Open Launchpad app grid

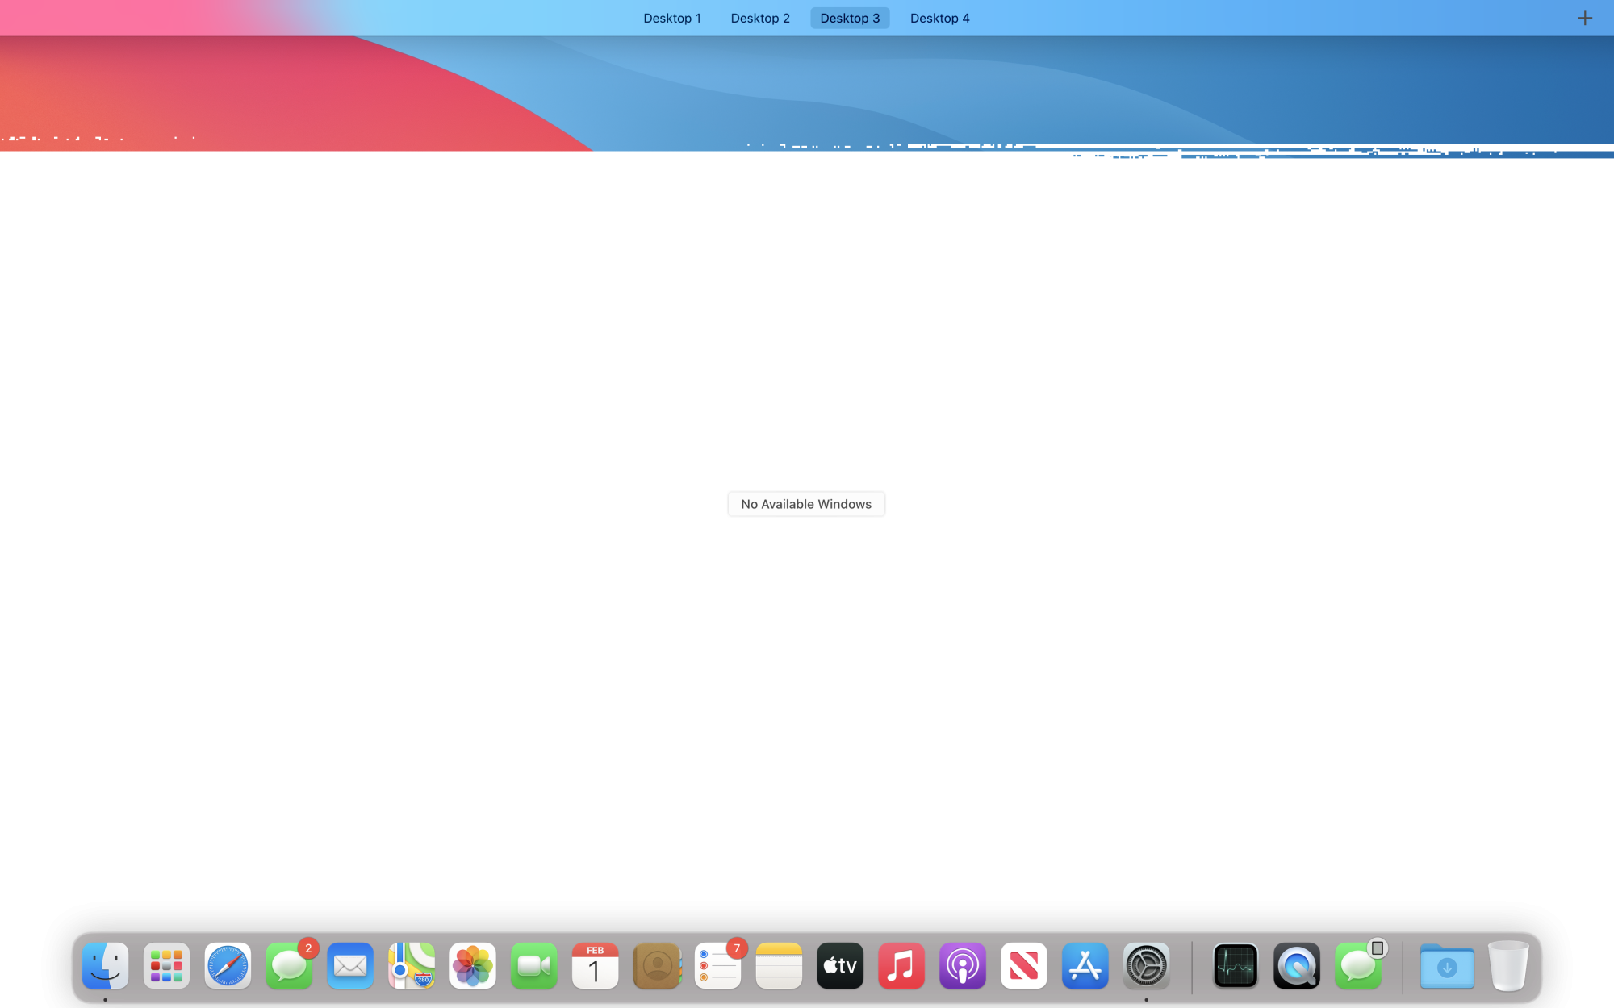coord(166,965)
